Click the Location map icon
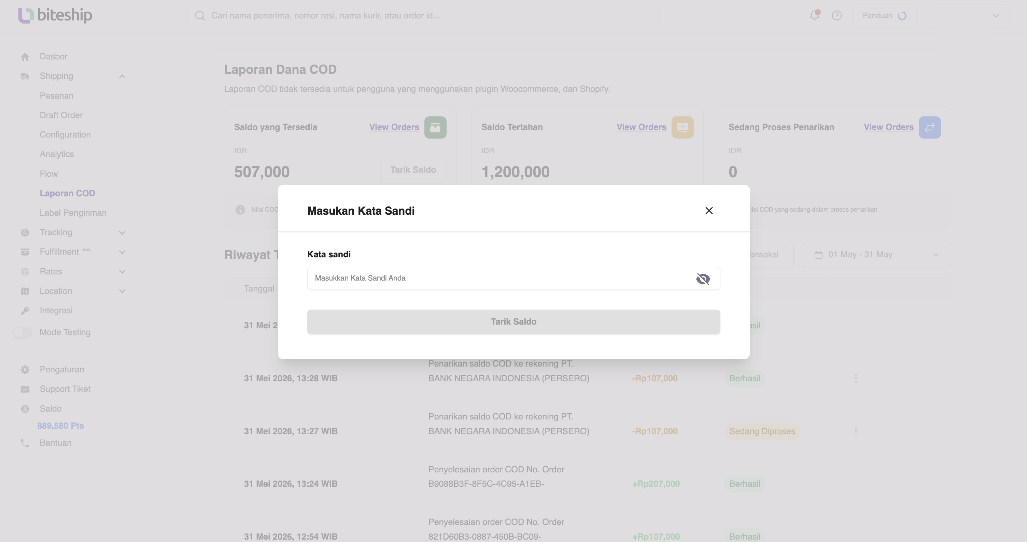 tap(25, 291)
